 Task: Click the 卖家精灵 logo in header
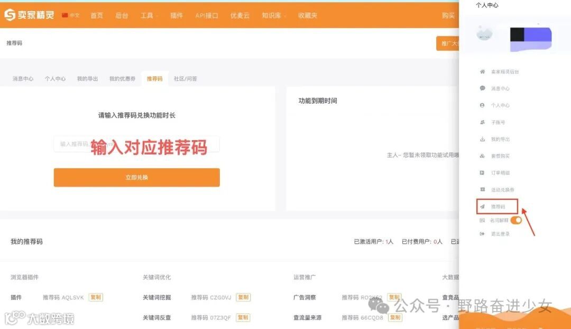(x=29, y=15)
